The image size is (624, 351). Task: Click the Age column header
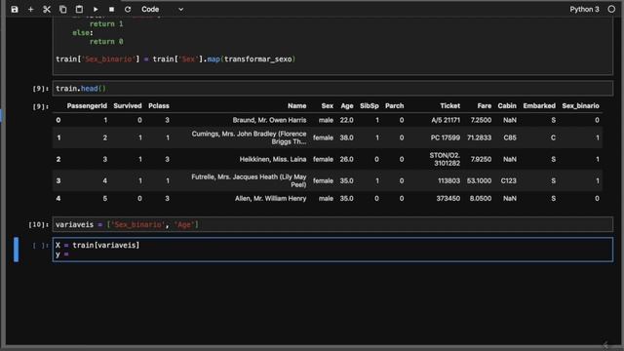[x=347, y=106]
